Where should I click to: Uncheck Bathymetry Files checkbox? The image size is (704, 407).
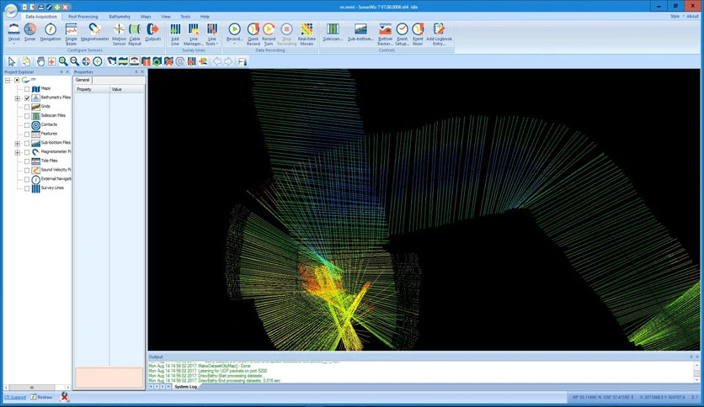(27, 98)
